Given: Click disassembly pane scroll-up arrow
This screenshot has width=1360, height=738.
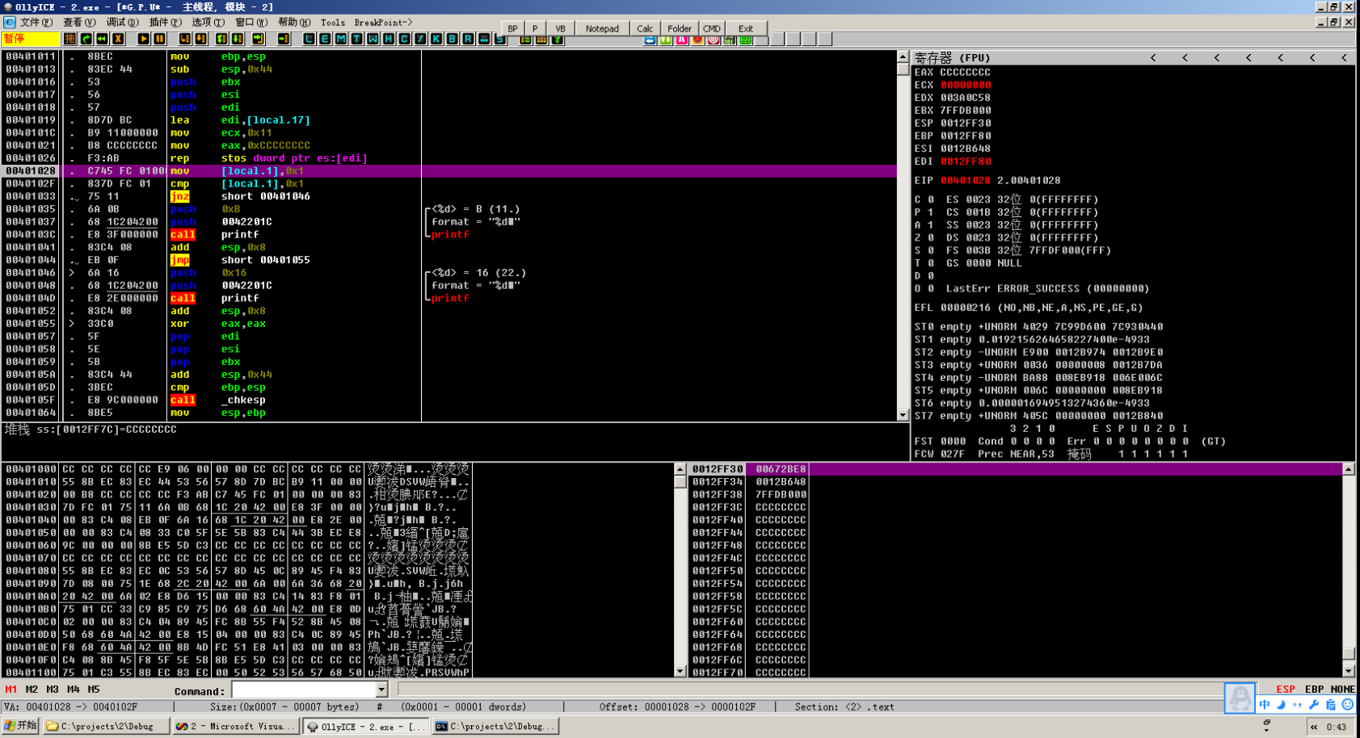Looking at the screenshot, I should 903,57.
